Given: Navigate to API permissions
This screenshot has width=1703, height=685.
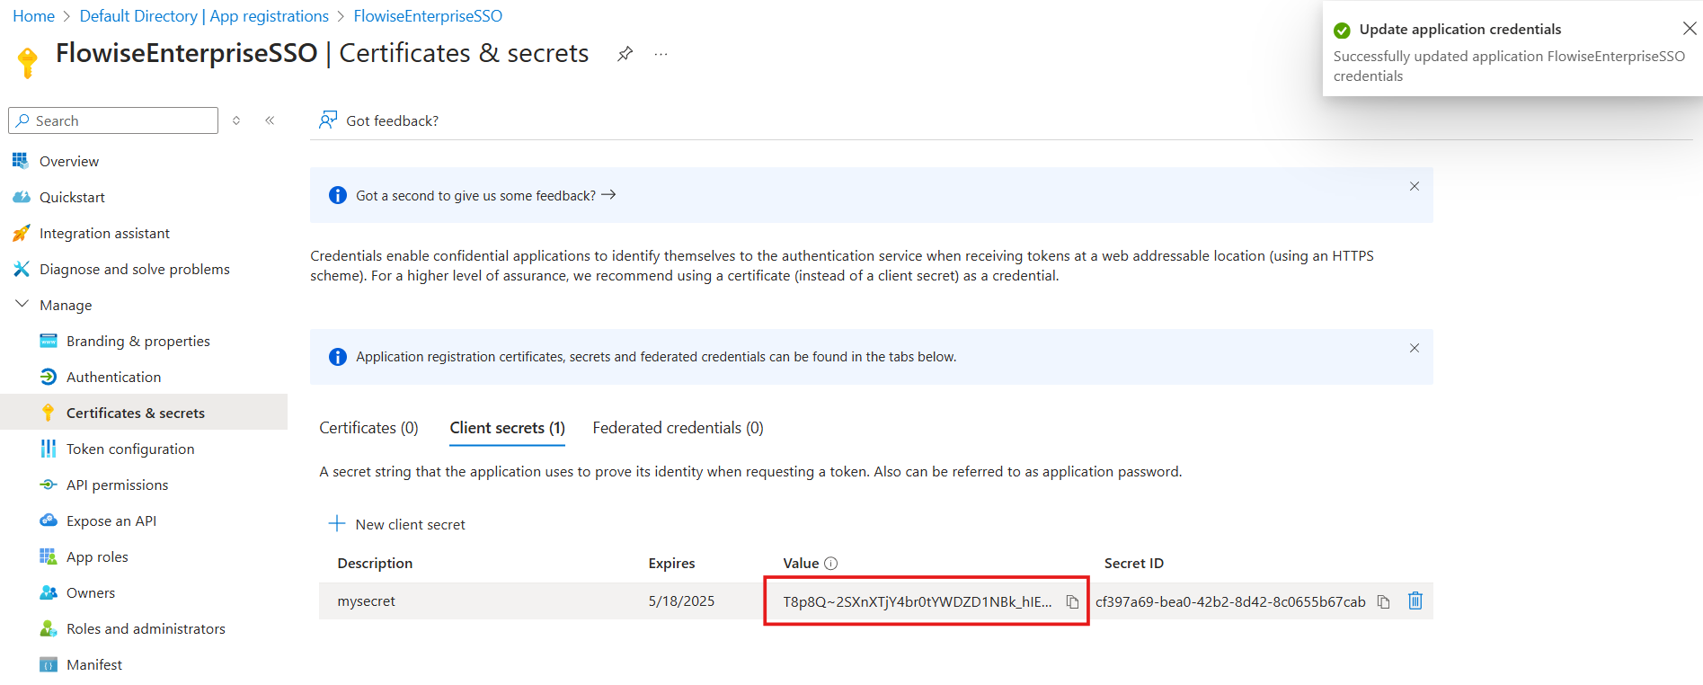Looking at the screenshot, I should click(x=117, y=485).
